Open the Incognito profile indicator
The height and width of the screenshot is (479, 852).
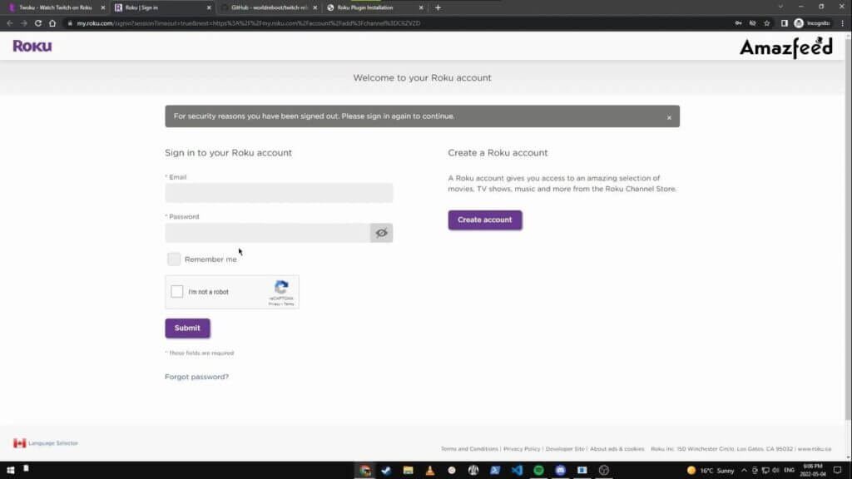(x=812, y=23)
